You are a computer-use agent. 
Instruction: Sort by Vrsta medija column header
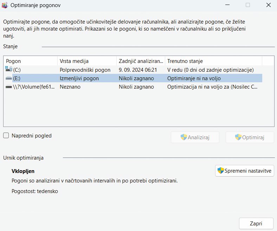[x=87, y=61]
